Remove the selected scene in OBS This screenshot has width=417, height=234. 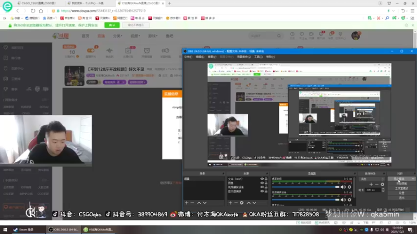[x=192, y=203]
